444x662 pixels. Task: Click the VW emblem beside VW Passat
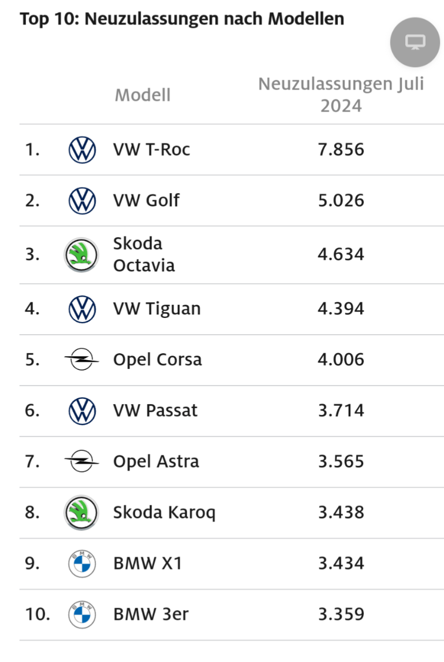click(x=82, y=410)
